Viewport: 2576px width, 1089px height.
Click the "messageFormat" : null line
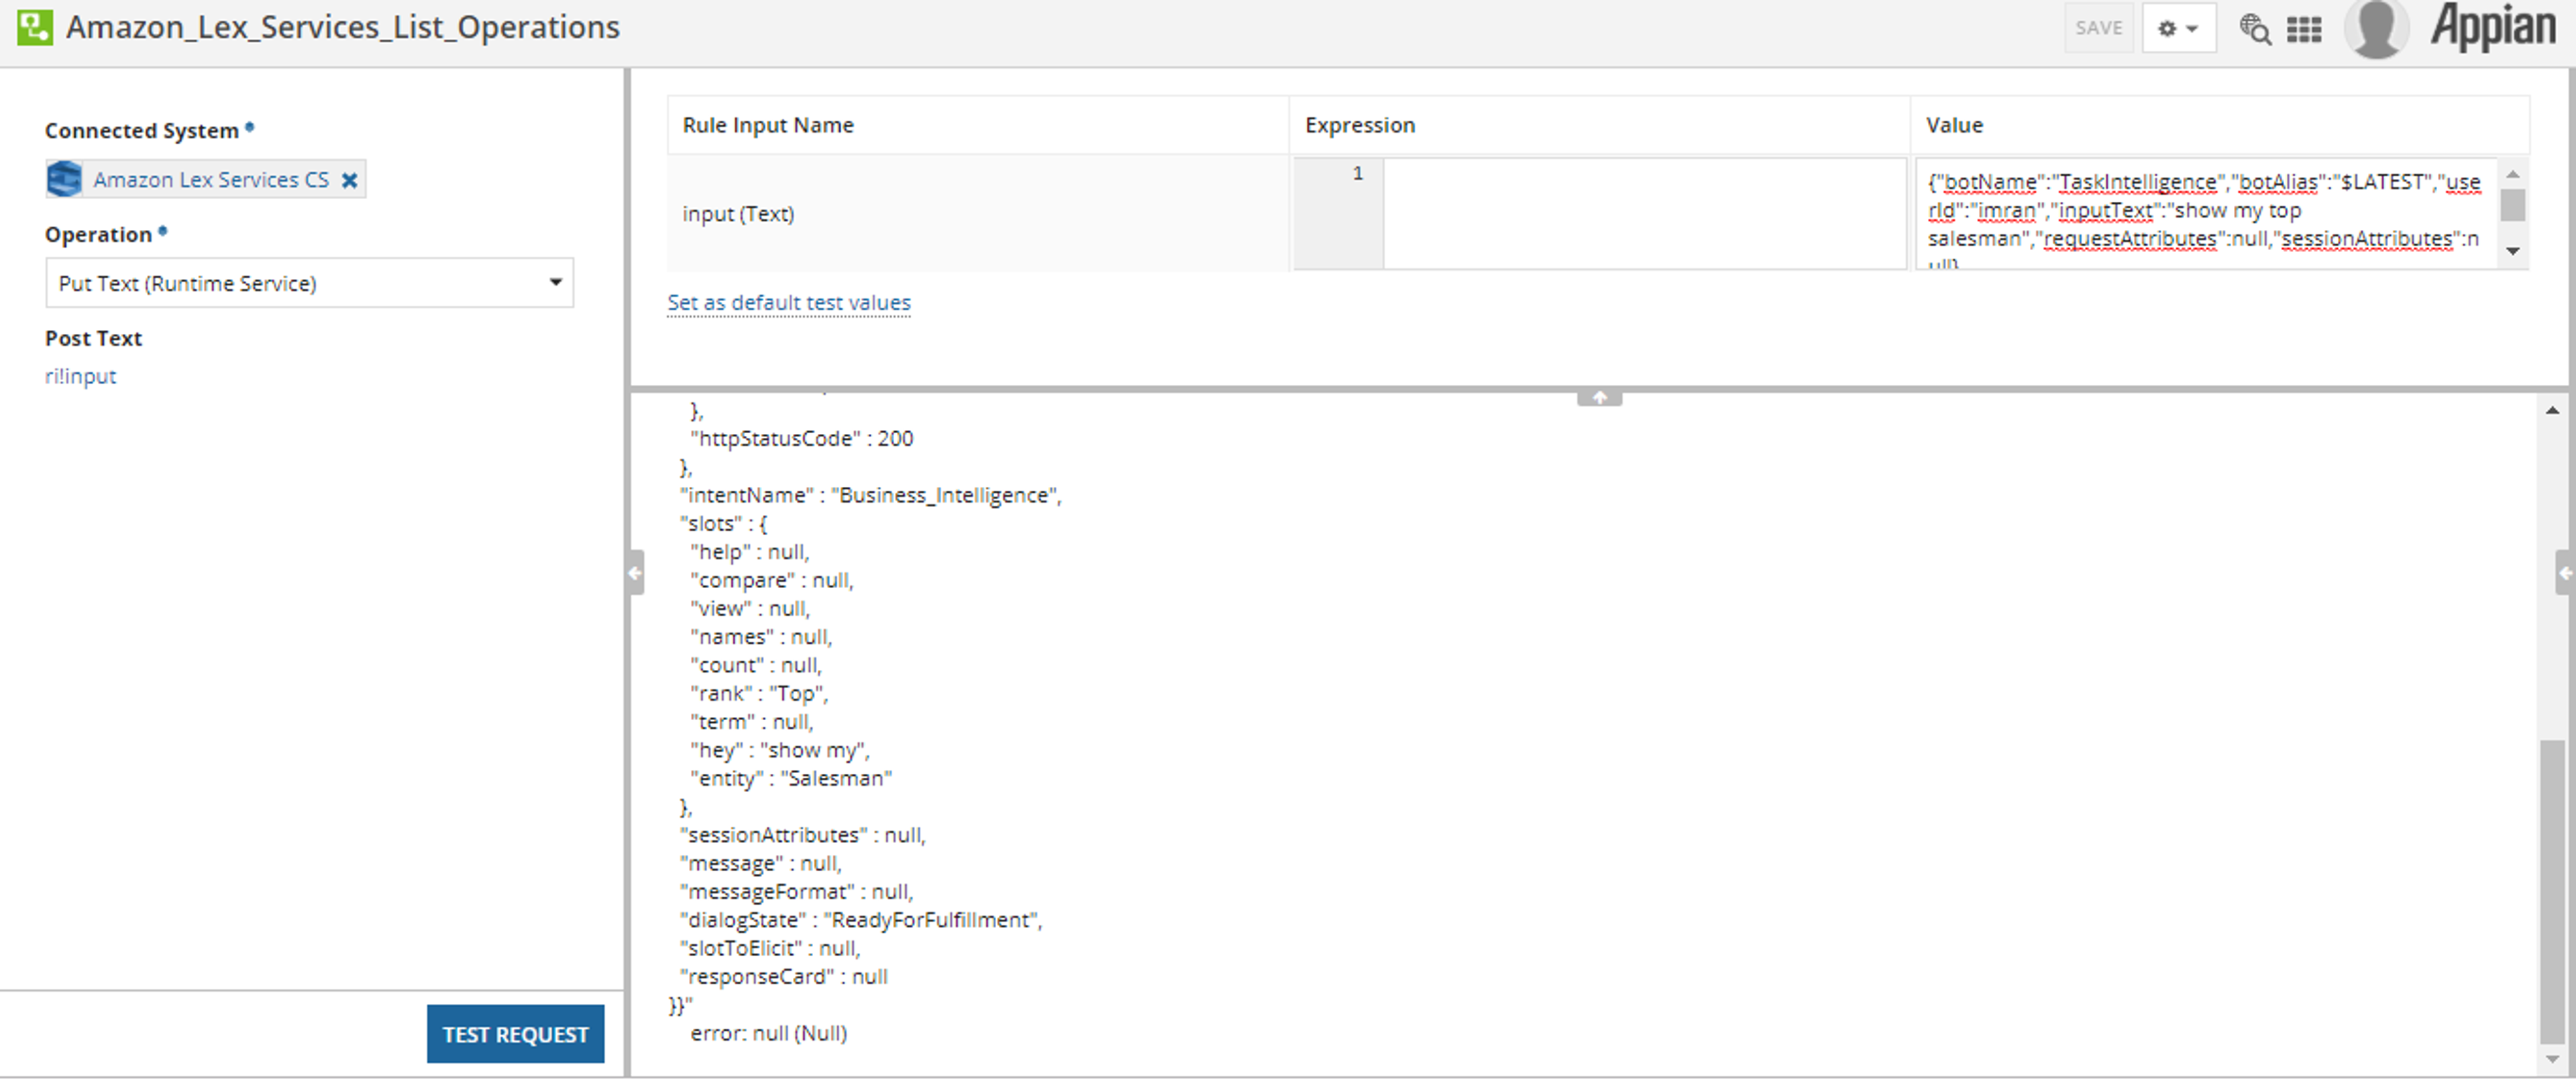(796, 892)
